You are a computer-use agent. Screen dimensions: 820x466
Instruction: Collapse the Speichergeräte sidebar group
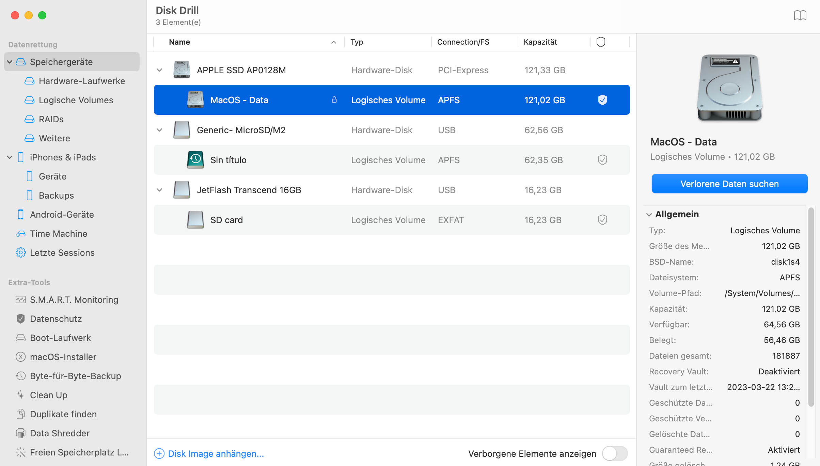click(10, 62)
